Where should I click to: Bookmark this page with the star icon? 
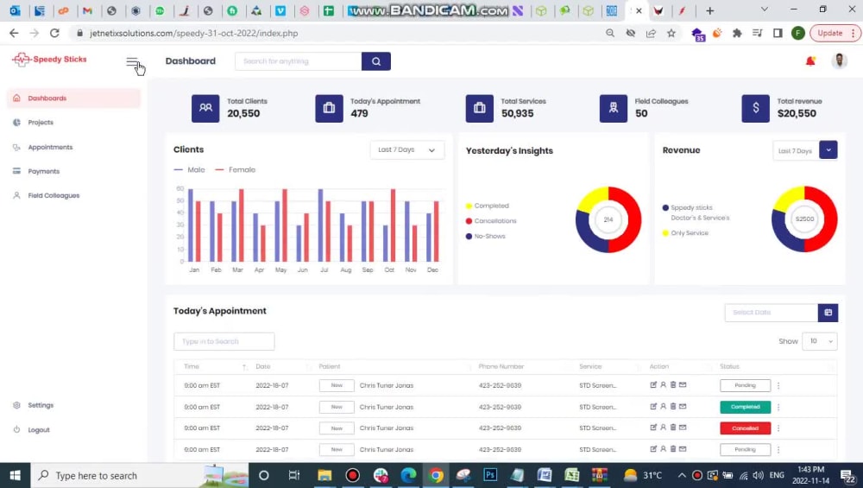[671, 33]
